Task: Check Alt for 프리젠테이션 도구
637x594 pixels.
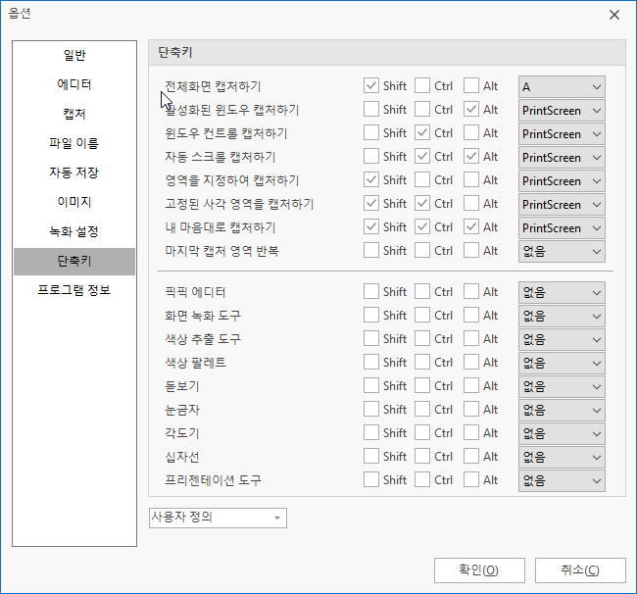Action: pos(471,480)
